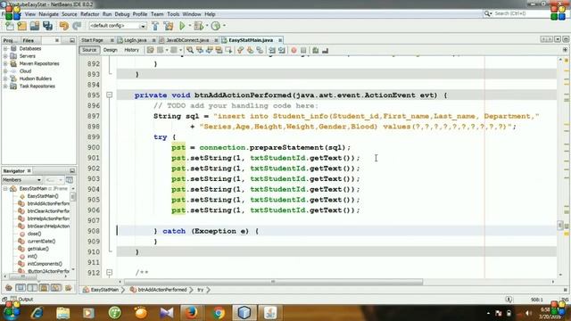Click Toggle Bookmark icon in editor toolbar
Viewport: 571px width, 321px height.
pos(260,50)
